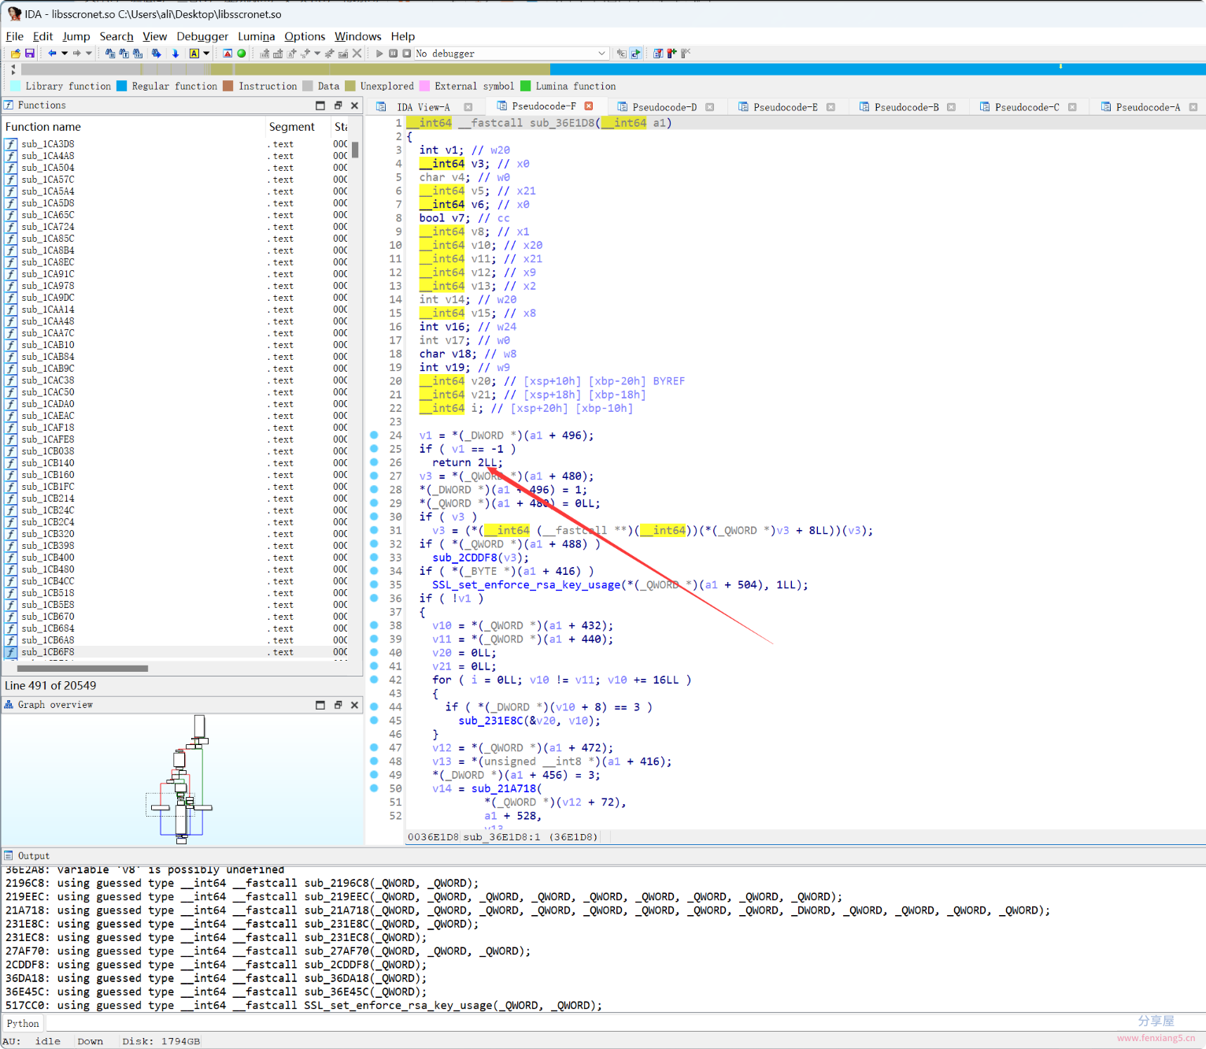Image resolution: width=1206 pixels, height=1049 pixels.
Task: Open the Jump menu
Action: pos(76,36)
